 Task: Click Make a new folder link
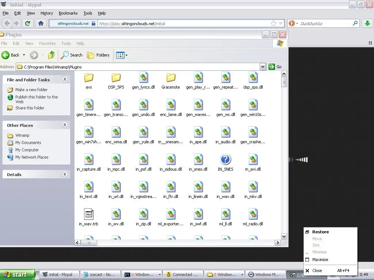pos(31,90)
